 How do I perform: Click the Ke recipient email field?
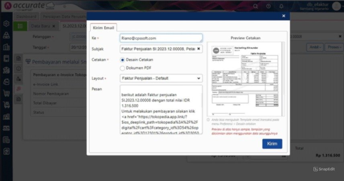click(161, 38)
